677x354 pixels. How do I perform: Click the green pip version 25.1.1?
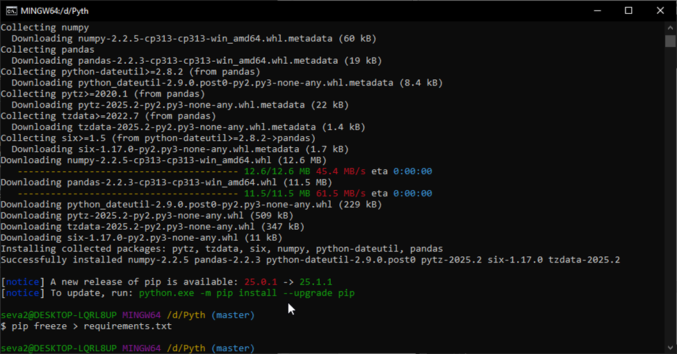click(316, 282)
